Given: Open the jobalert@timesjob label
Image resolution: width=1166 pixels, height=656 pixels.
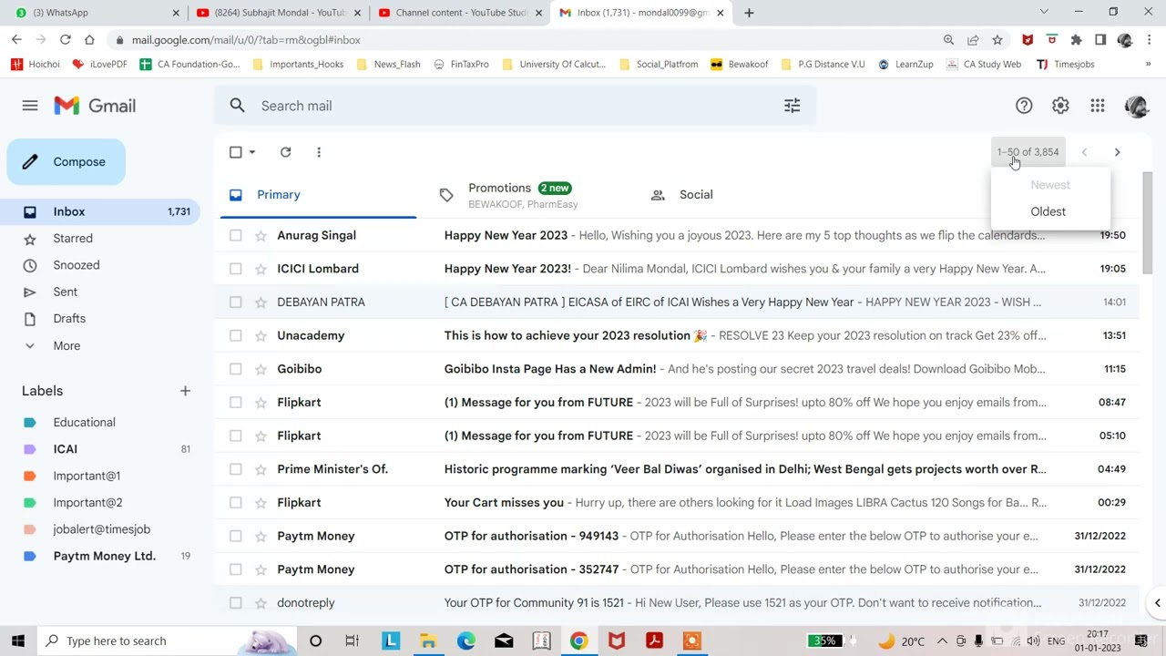Looking at the screenshot, I should point(100,529).
